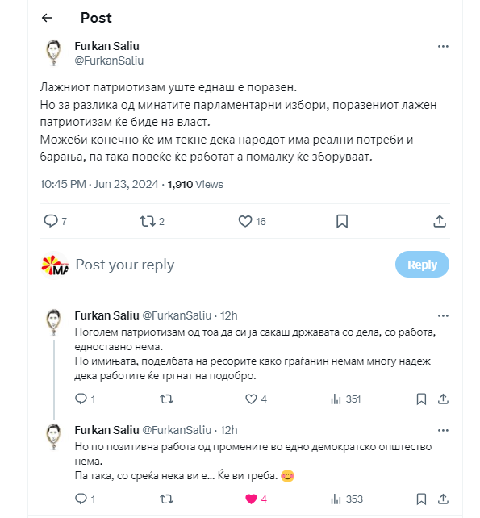Expand more options on second reply

point(443,430)
